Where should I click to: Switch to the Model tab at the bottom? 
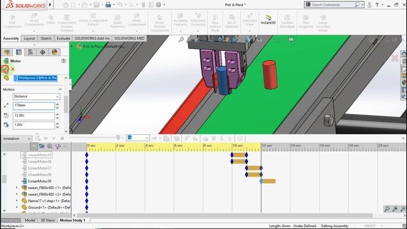pos(30,220)
